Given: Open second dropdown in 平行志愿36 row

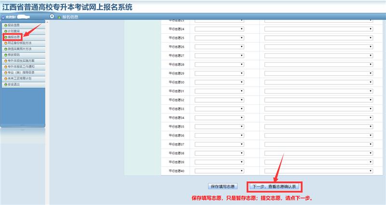Looking at the screenshot, I should (319, 136).
